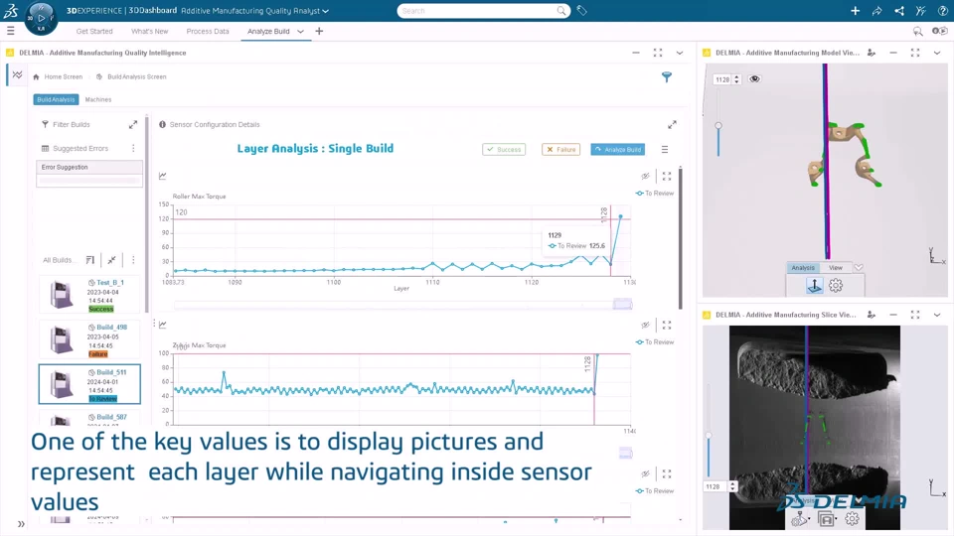Viewport: 954px width, 536px height.
Task: Open the Test_B_1 build link
Action: coord(110,283)
